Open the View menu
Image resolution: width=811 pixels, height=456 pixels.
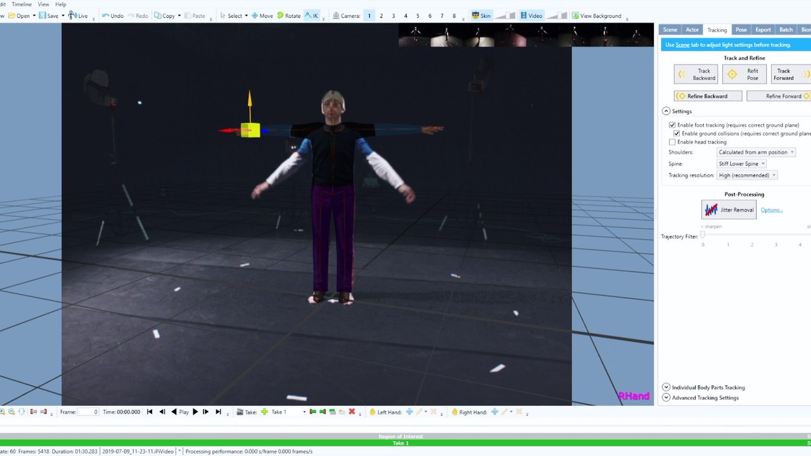click(x=43, y=4)
